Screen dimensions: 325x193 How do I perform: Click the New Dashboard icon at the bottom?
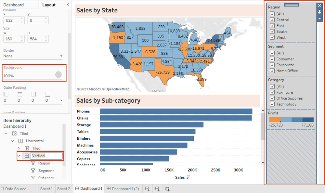[x=157, y=189]
